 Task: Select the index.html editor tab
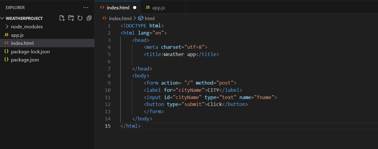click(117, 8)
